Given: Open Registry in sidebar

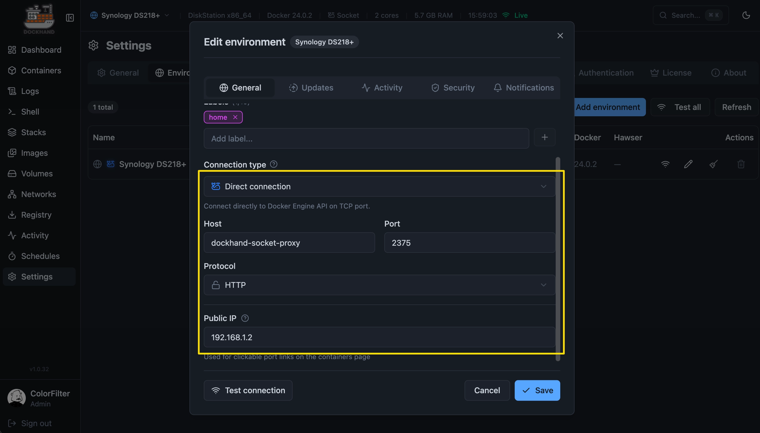Looking at the screenshot, I should 39,215.
